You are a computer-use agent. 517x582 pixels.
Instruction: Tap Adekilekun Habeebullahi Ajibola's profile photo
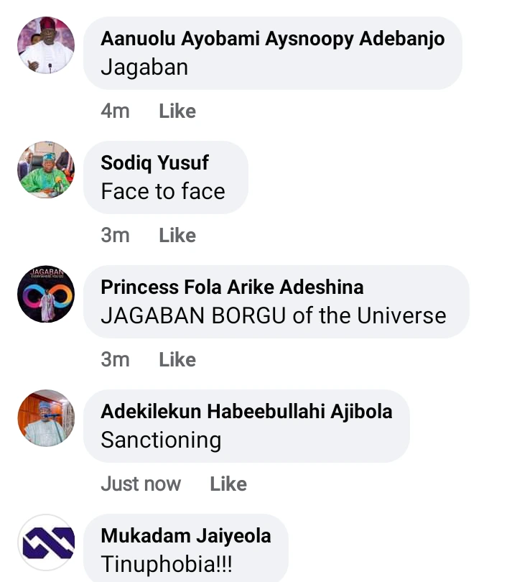(x=46, y=418)
